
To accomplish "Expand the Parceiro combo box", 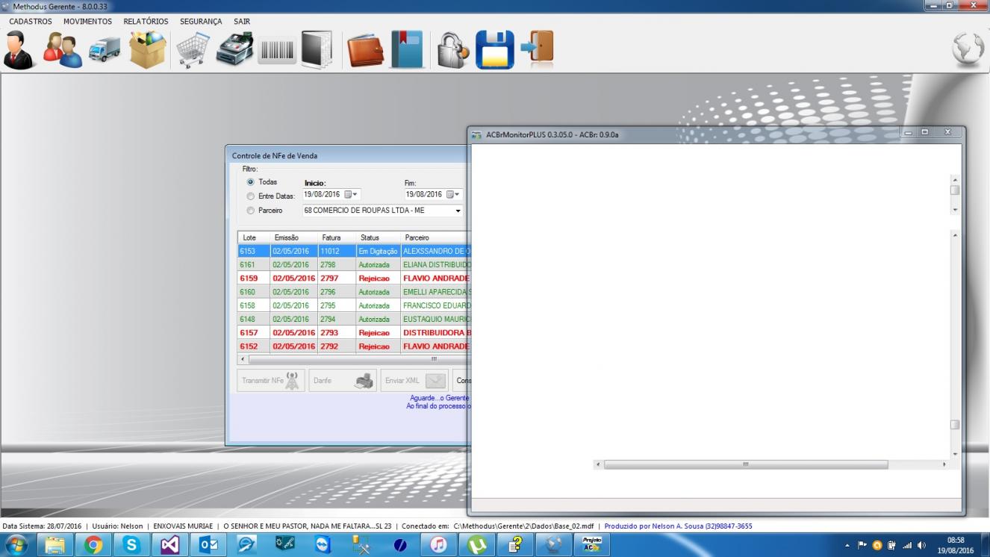I will click(x=457, y=211).
